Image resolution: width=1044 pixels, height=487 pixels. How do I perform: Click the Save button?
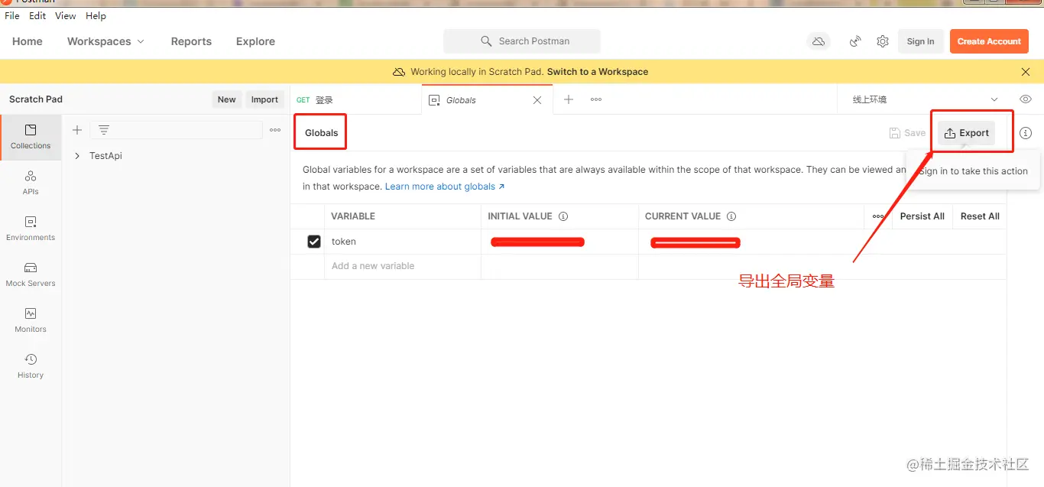point(907,133)
